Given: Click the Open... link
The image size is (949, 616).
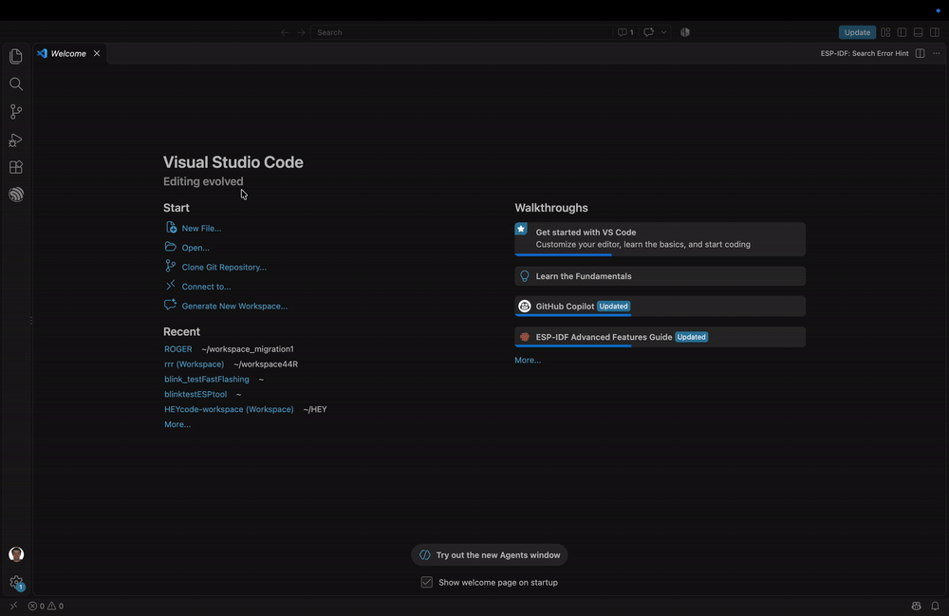Looking at the screenshot, I should (195, 248).
